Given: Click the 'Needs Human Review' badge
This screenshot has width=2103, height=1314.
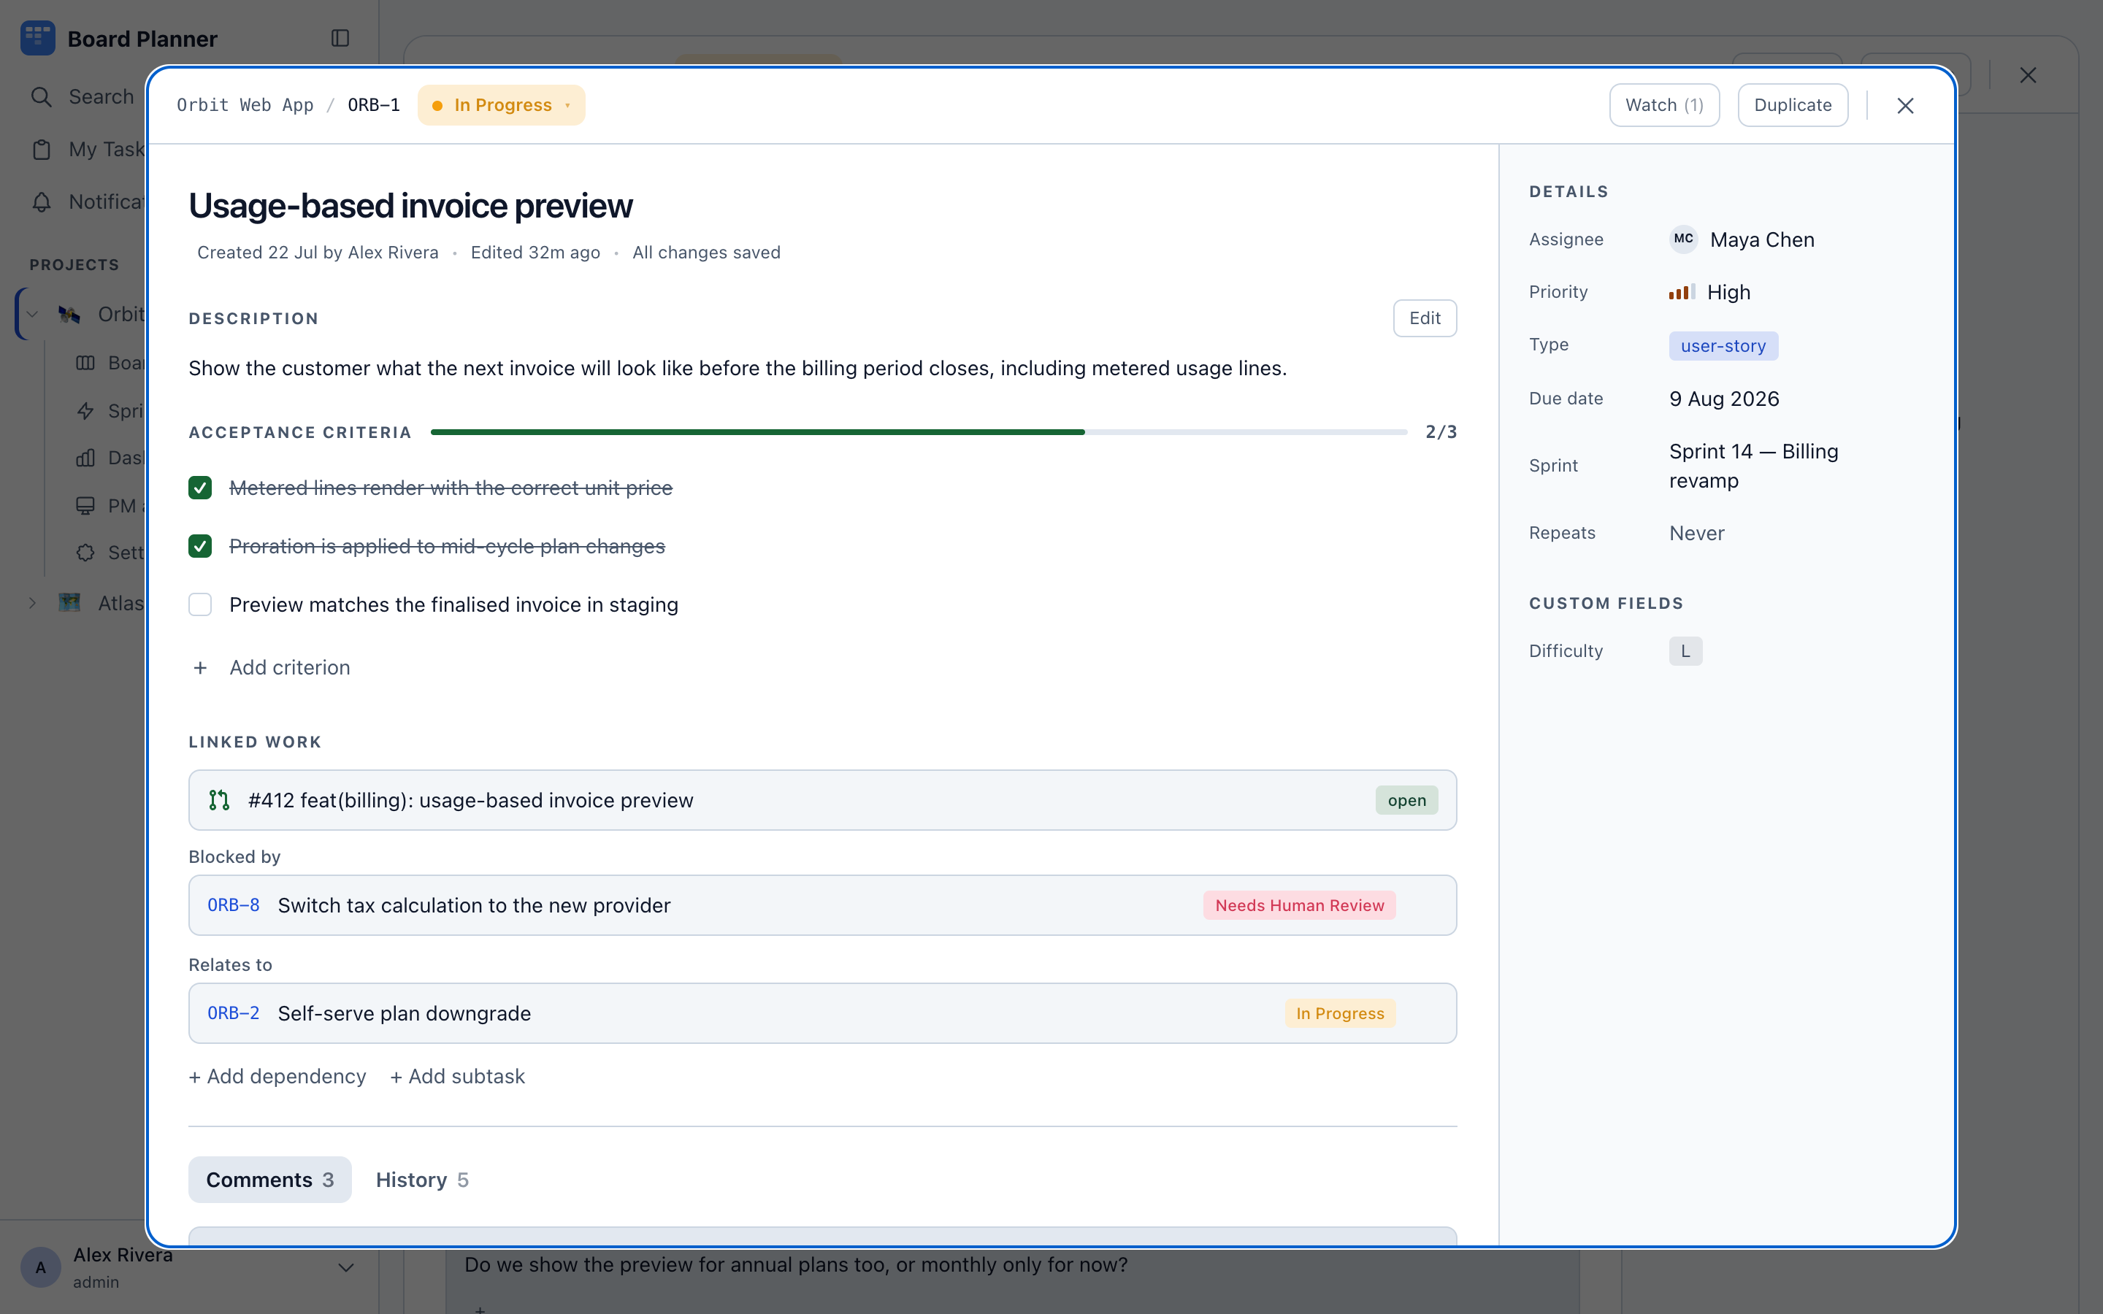Looking at the screenshot, I should pos(1299,904).
